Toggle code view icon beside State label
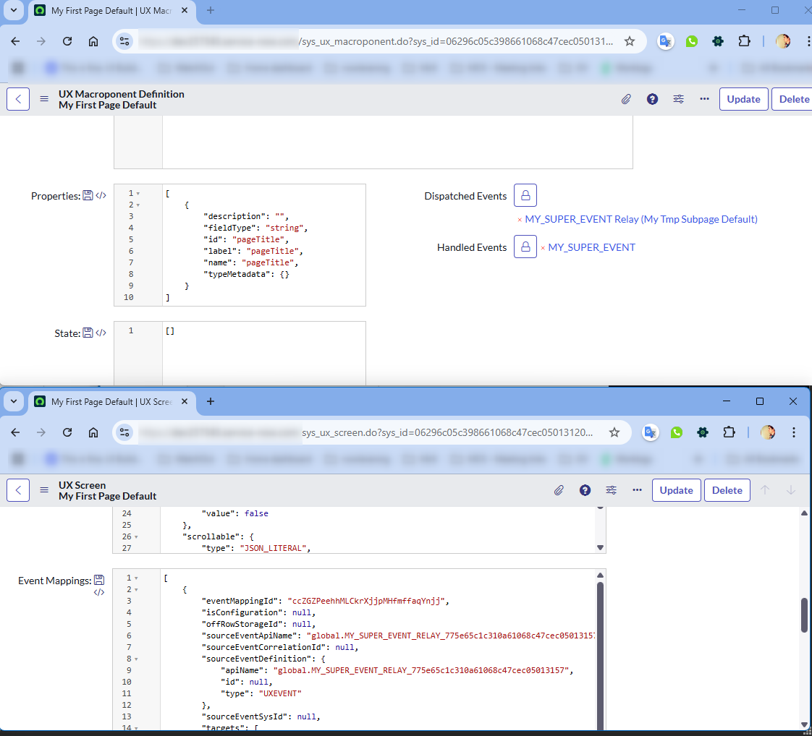 point(101,333)
